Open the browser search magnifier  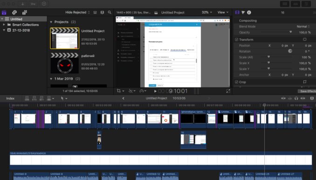[x=110, y=13]
